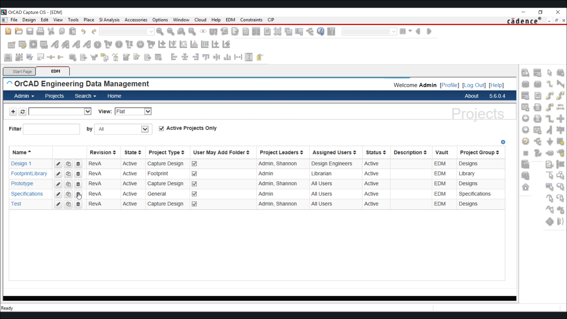The width and height of the screenshot is (567, 319).
Task: Open the CIP menu
Action: tap(271, 20)
